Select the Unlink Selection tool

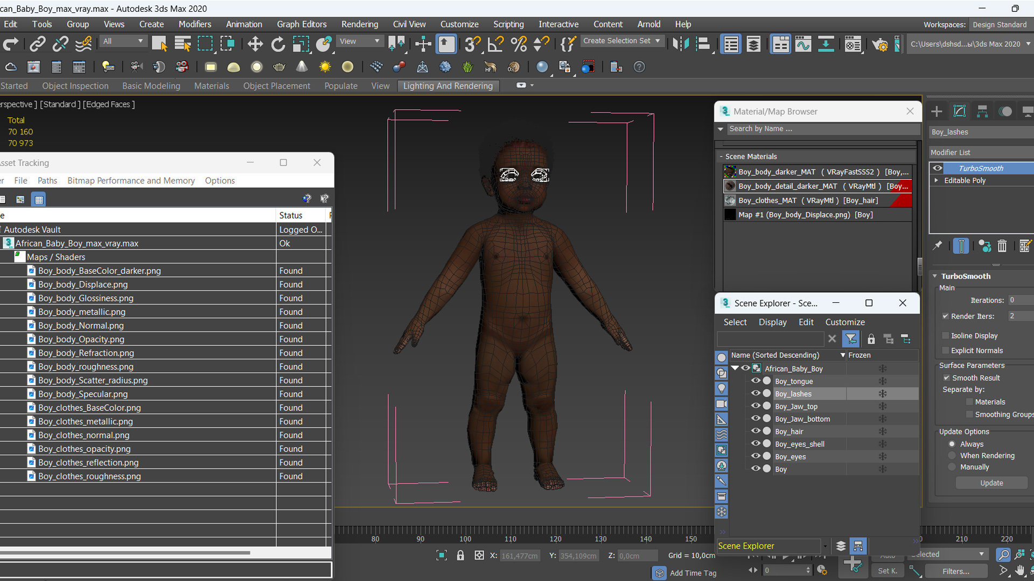60,44
